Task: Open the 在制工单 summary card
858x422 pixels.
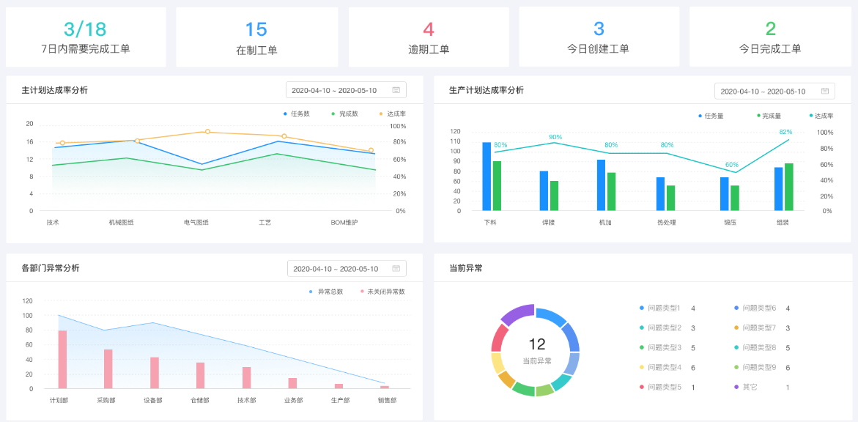Action: pos(256,37)
